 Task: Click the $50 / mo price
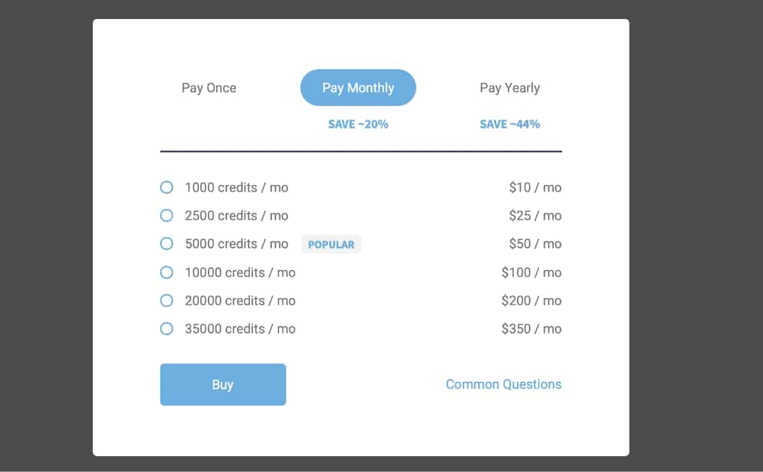535,243
